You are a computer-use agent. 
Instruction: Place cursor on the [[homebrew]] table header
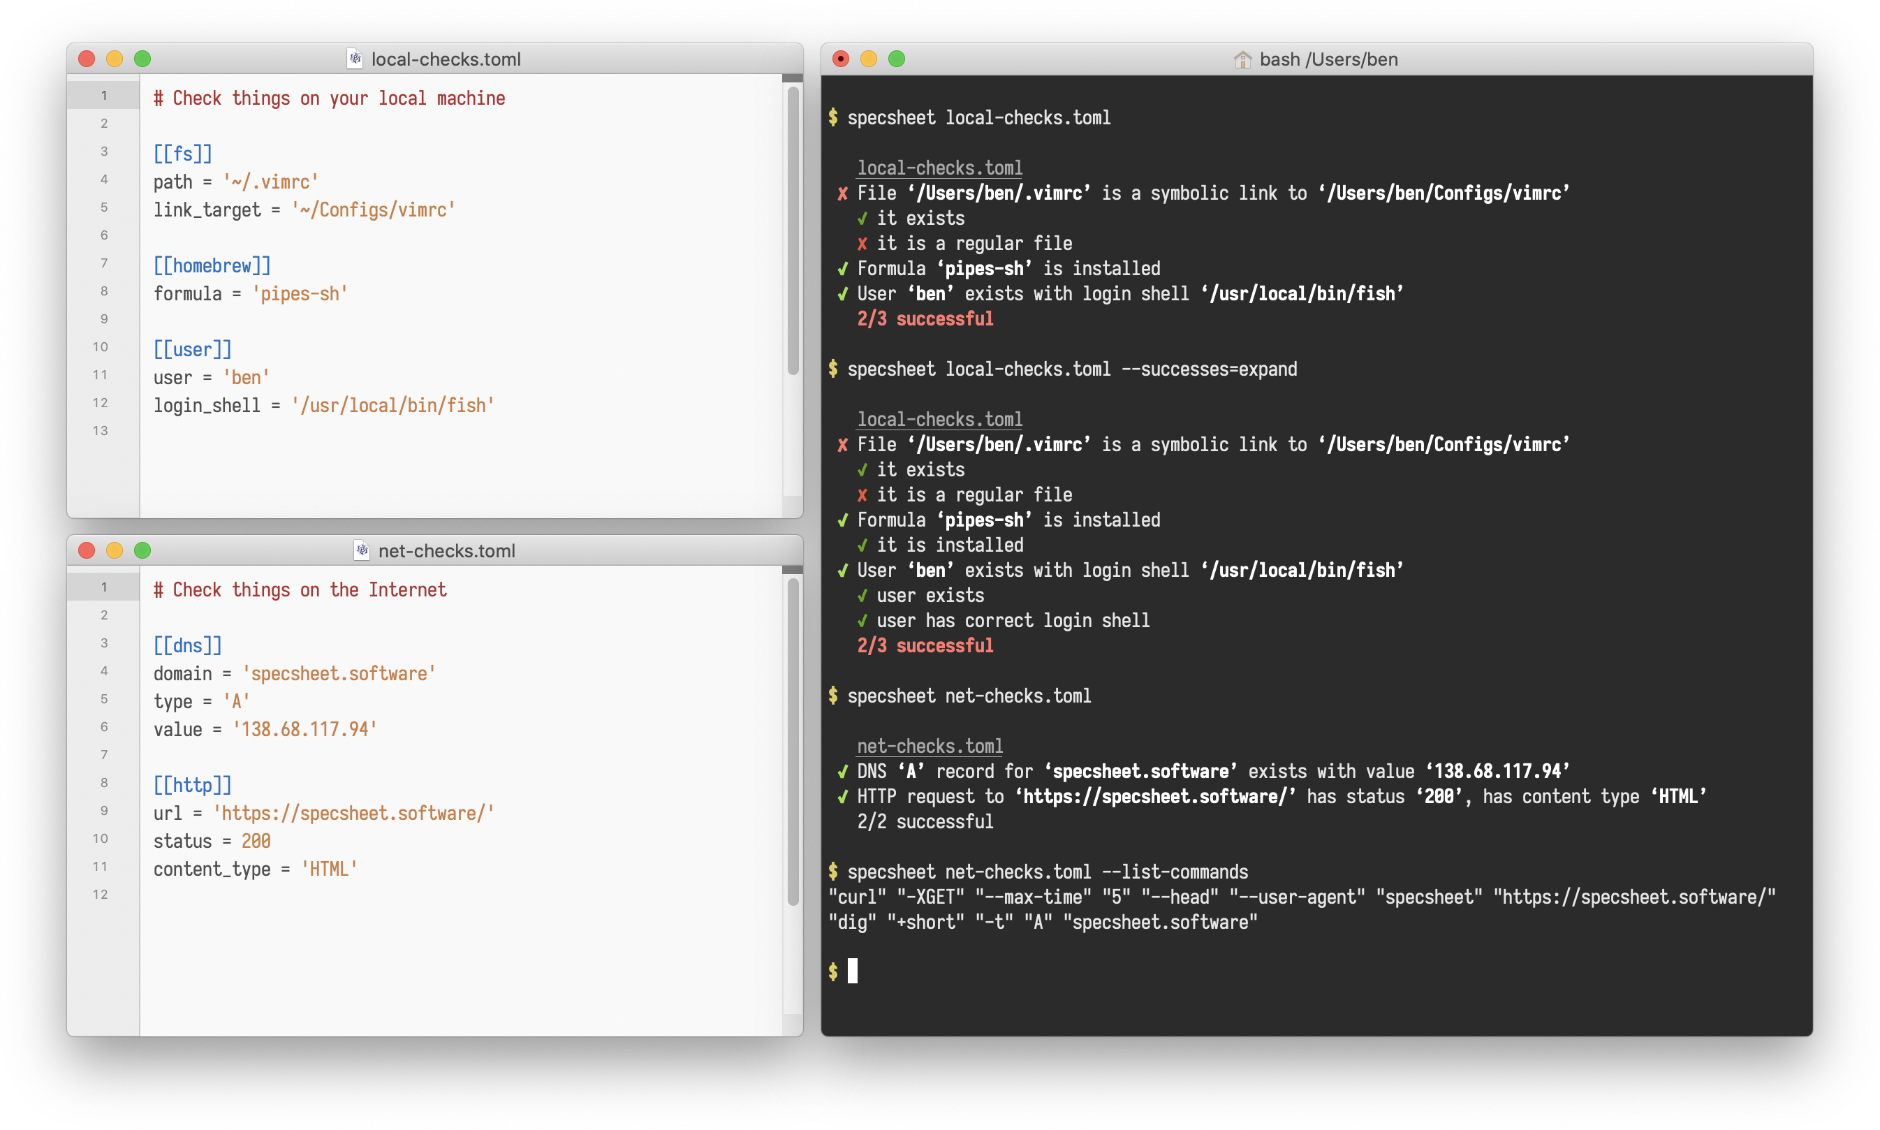point(212,266)
